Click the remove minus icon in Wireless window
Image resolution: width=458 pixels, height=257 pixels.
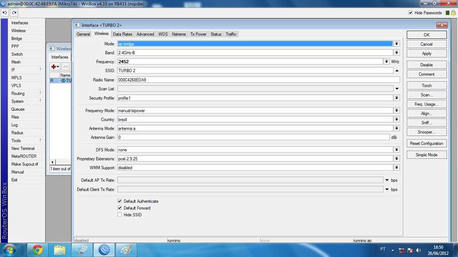click(x=65, y=67)
